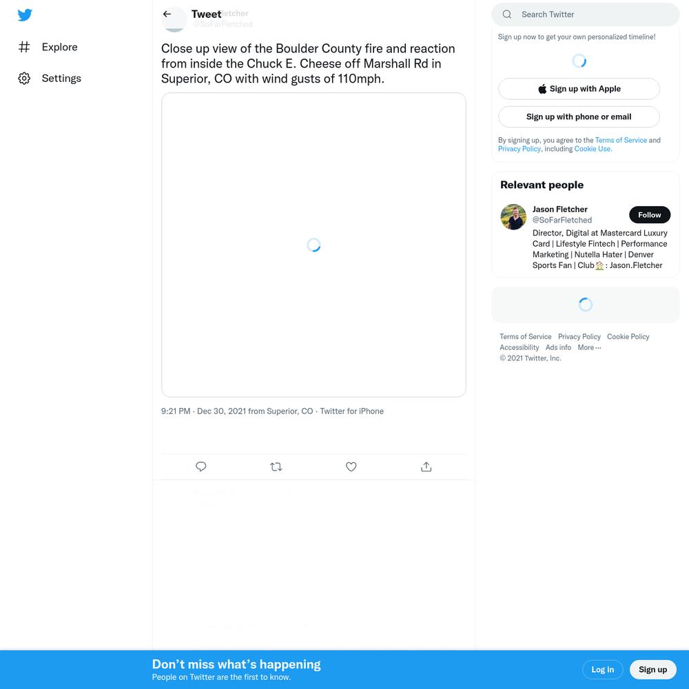Viewport: 689px width, 689px height.
Task: Go back using the arrow icon
Action: pyautogui.click(x=167, y=14)
